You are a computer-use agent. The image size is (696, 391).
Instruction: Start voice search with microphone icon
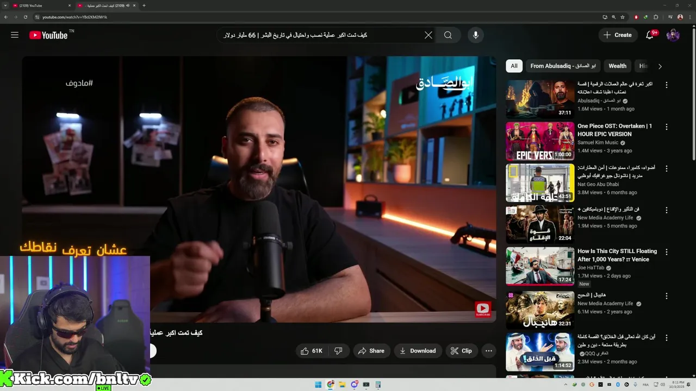click(476, 35)
